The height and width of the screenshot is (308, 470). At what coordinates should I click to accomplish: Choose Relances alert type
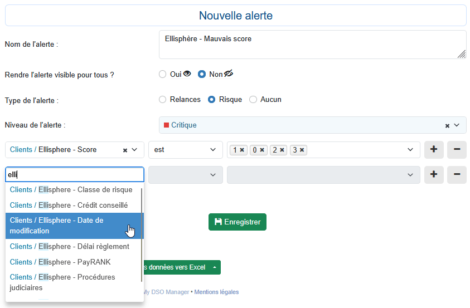pos(162,99)
